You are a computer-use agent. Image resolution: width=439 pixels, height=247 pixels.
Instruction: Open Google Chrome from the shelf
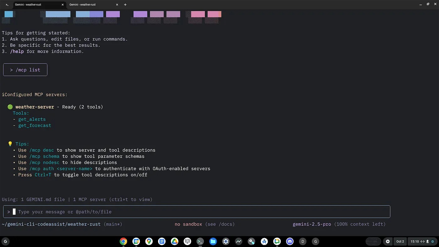(123, 241)
